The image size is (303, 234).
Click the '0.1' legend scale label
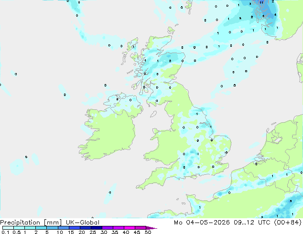pos(5,232)
